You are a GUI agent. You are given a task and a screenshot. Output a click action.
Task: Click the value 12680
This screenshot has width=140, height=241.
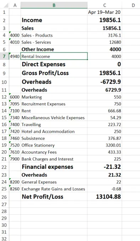click(104, 42)
